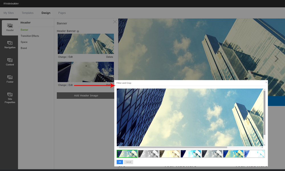Close the Filter and Crop dialog
Image resolution: width=285 pixels, height=171 pixels.
point(266,82)
